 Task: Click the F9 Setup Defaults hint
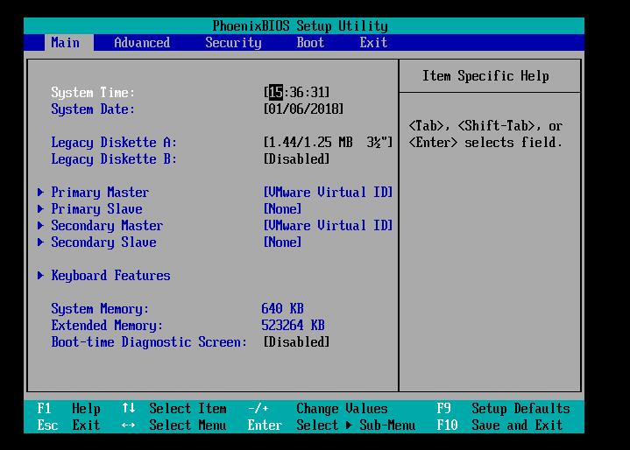pos(503,409)
